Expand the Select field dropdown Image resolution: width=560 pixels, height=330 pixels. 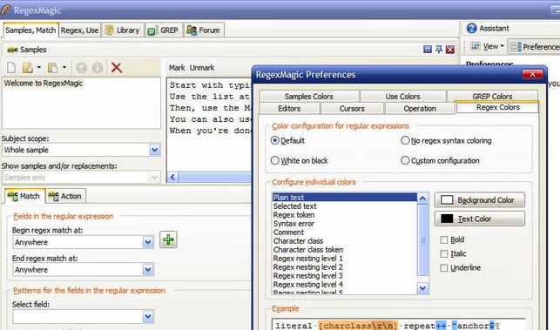(148, 316)
